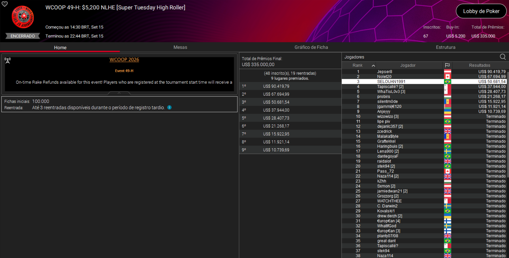
Task: Click the country flag column header
Action: click(447, 65)
